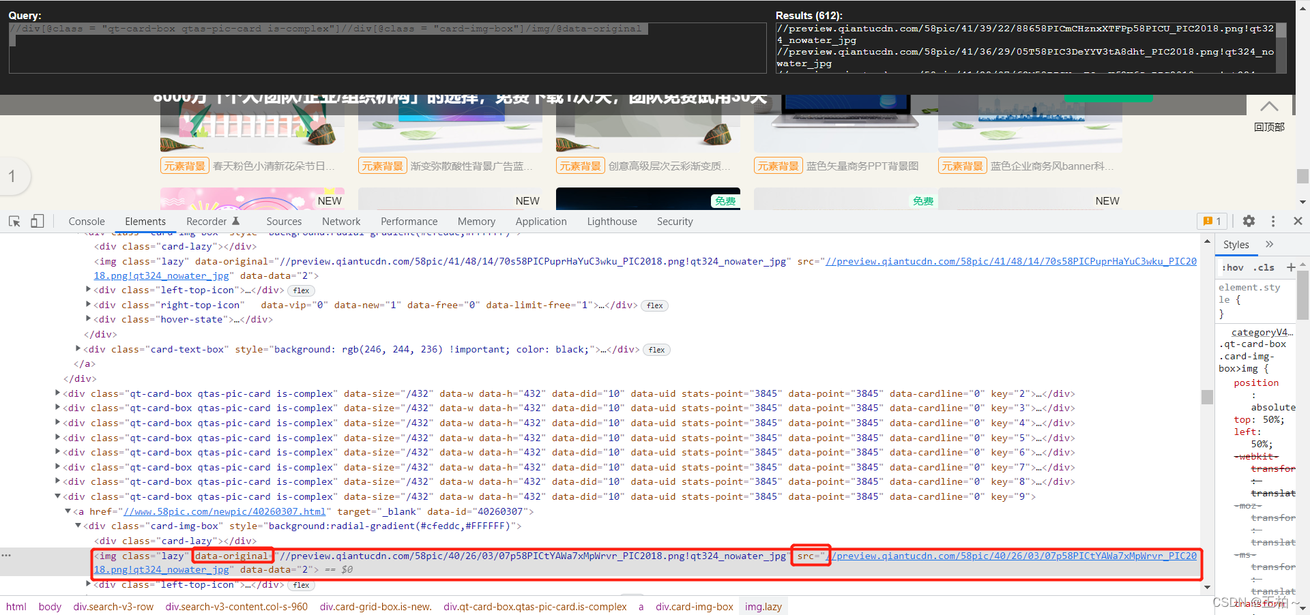The height and width of the screenshot is (615, 1310).
Task: Activate the inspect element picker icon
Action: click(x=14, y=221)
